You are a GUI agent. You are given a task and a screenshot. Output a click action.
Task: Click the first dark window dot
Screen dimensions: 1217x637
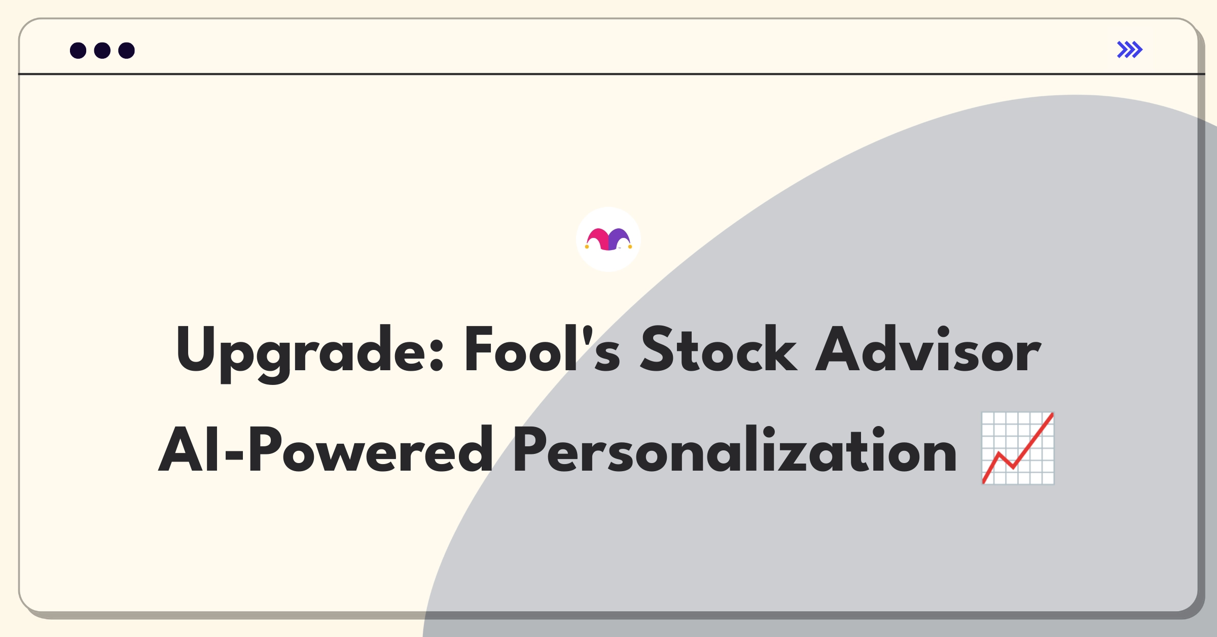click(x=78, y=50)
